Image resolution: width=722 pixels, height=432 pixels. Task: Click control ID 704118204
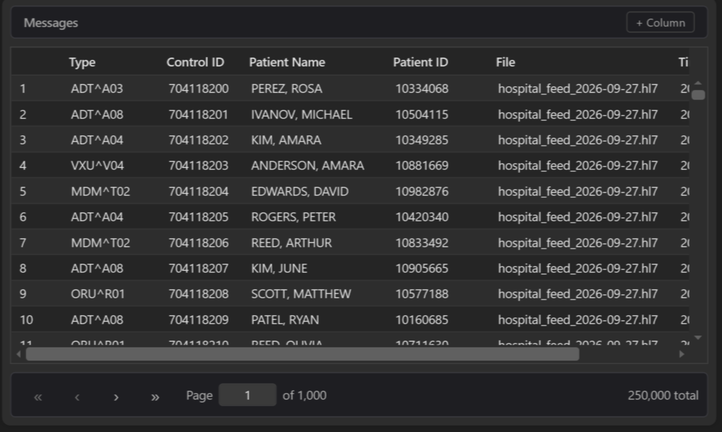pyautogui.click(x=199, y=191)
